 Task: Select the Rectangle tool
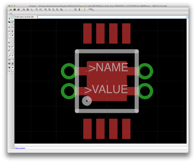click(x=9, y=64)
